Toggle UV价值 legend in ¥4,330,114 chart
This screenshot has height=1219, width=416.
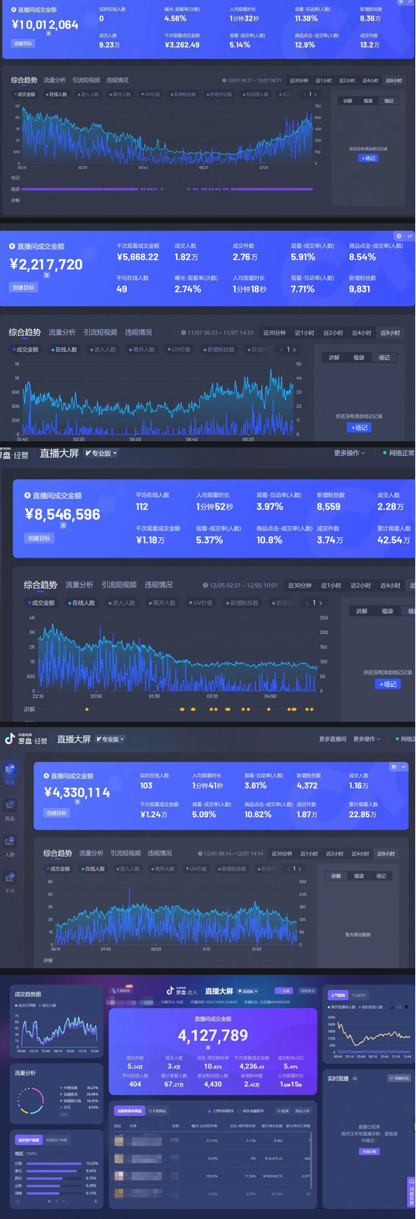(197, 869)
